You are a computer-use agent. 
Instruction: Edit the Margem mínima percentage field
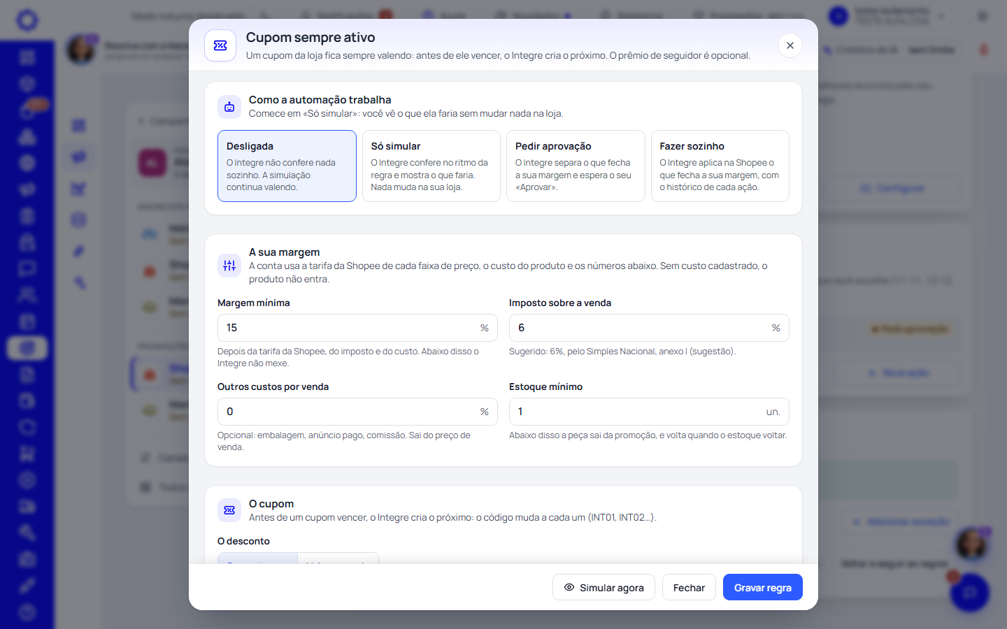357,328
